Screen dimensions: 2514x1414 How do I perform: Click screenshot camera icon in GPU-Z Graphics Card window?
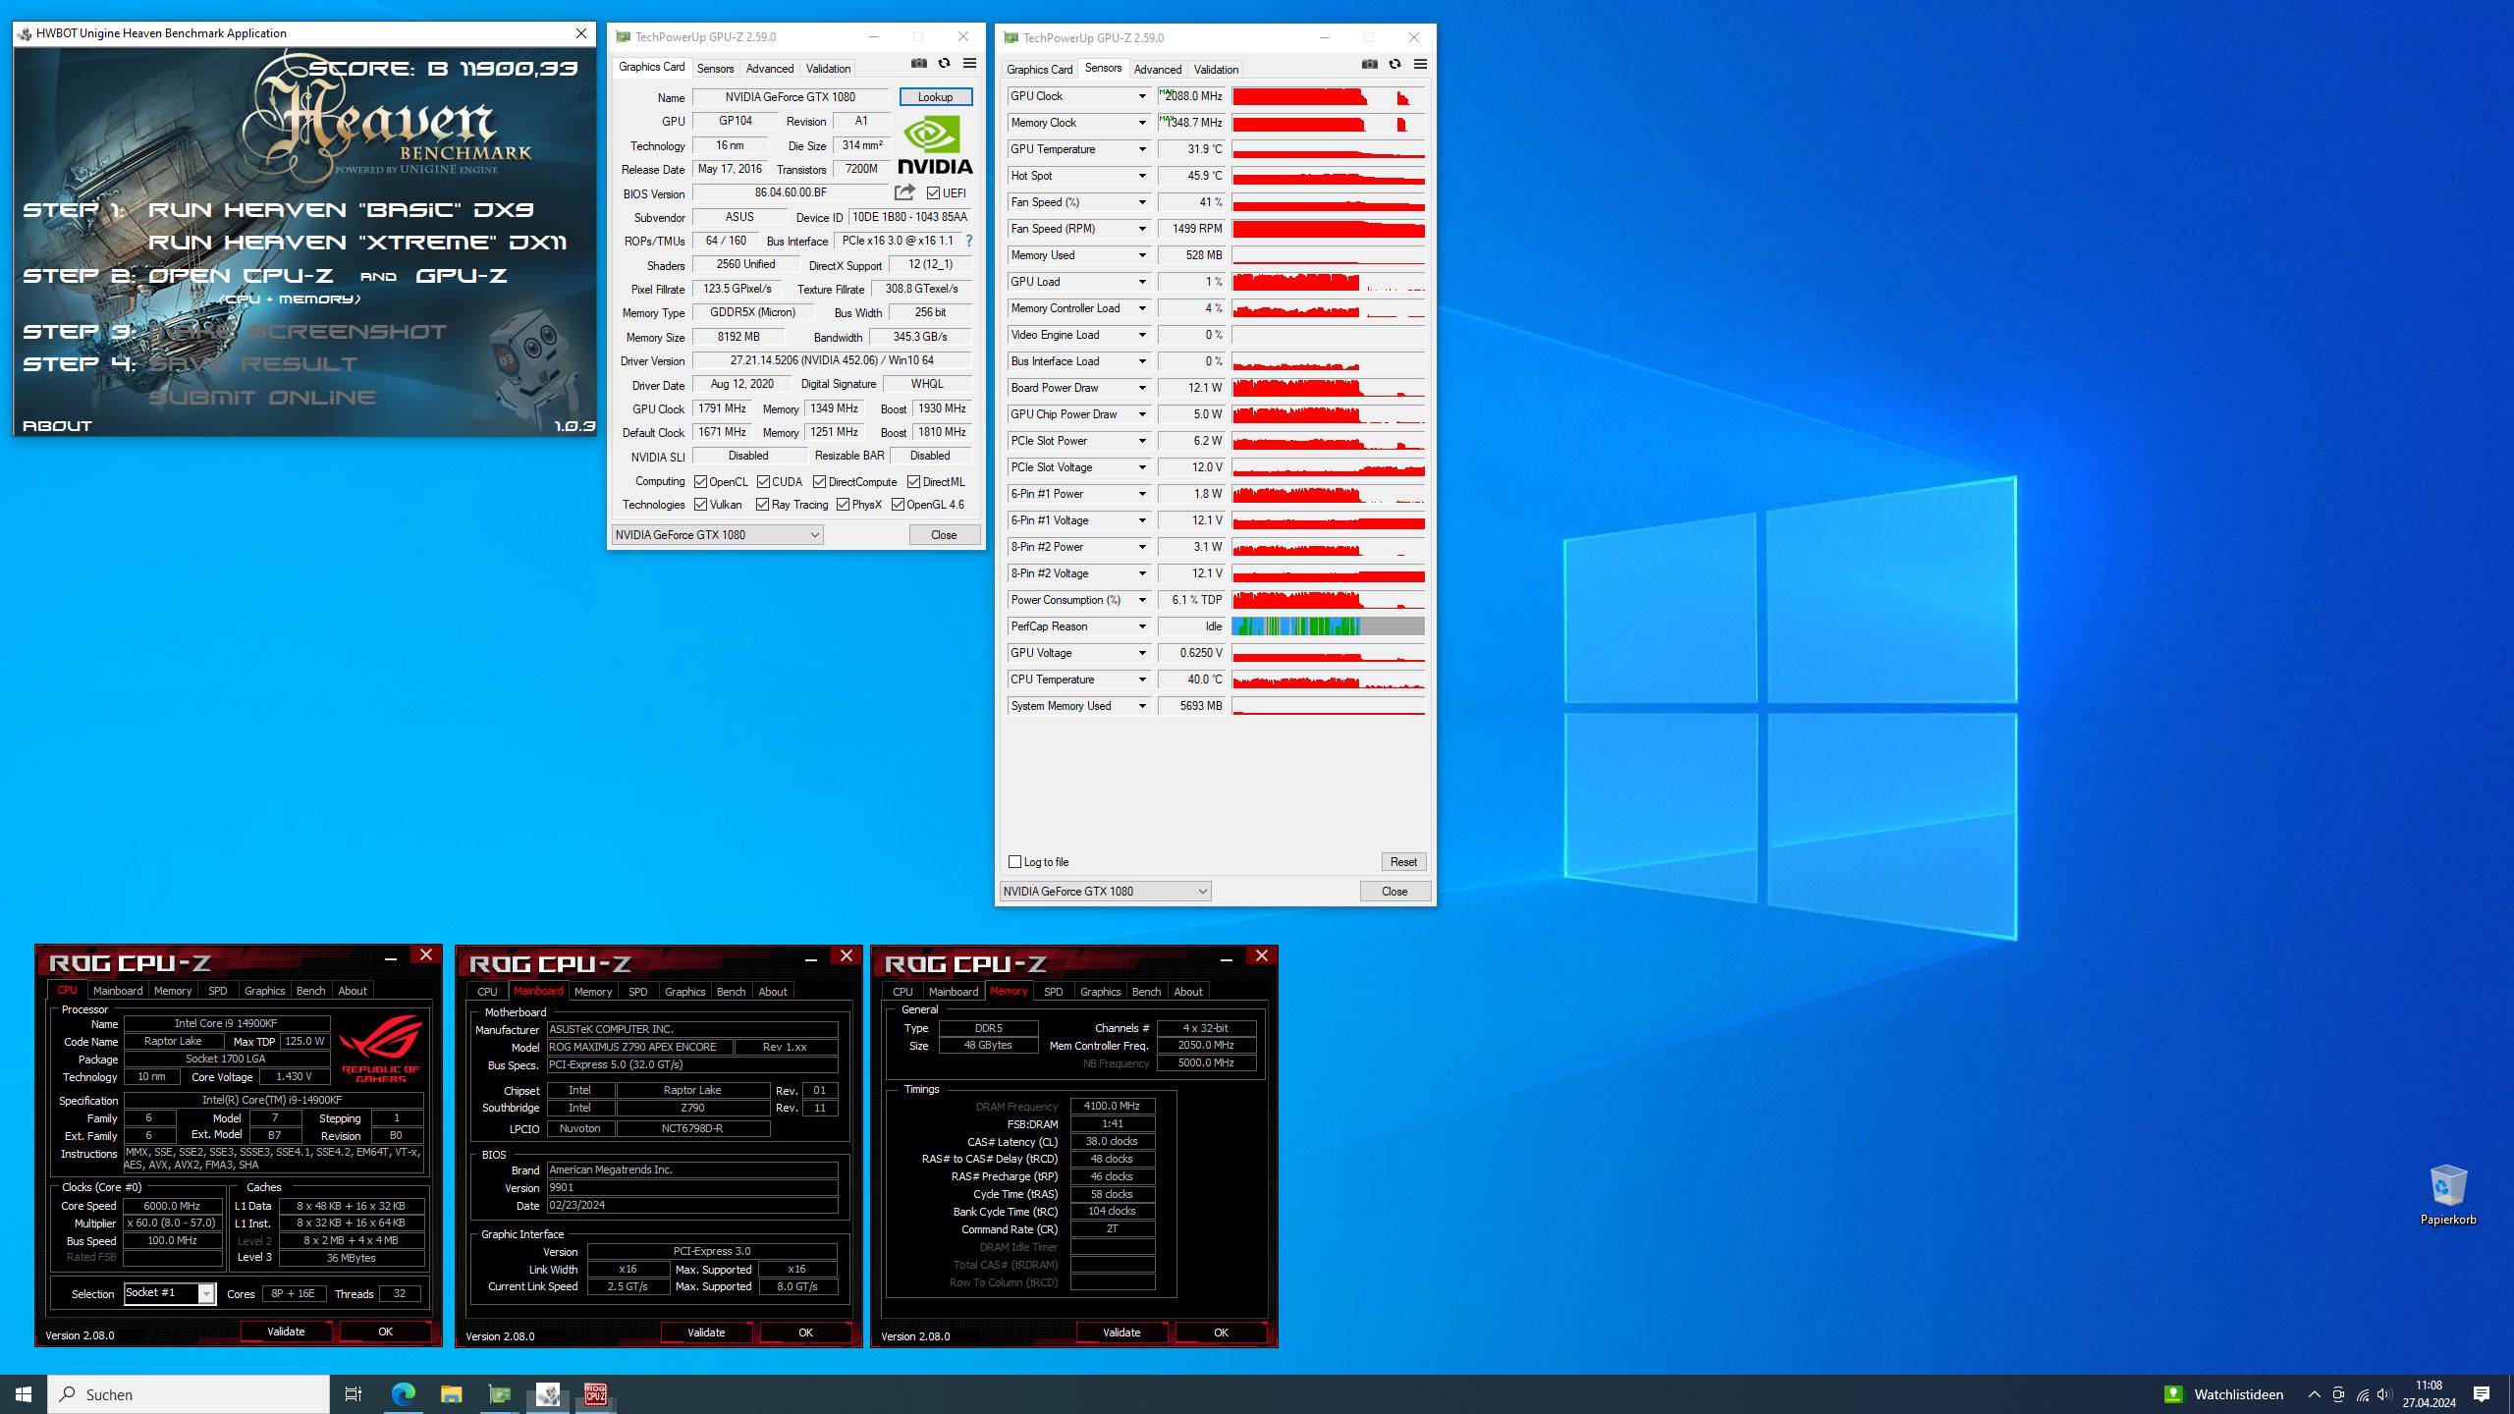[x=918, y=64]
